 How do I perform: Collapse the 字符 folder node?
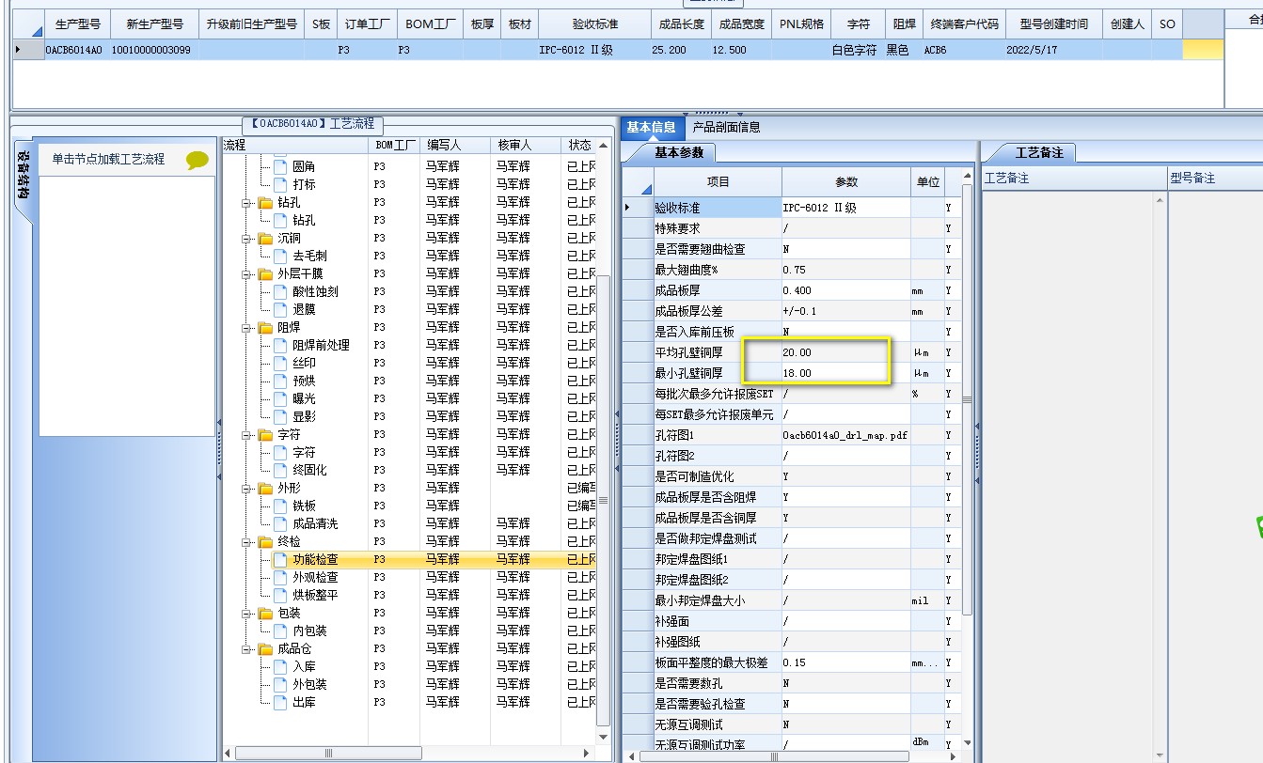pos(247,435)
